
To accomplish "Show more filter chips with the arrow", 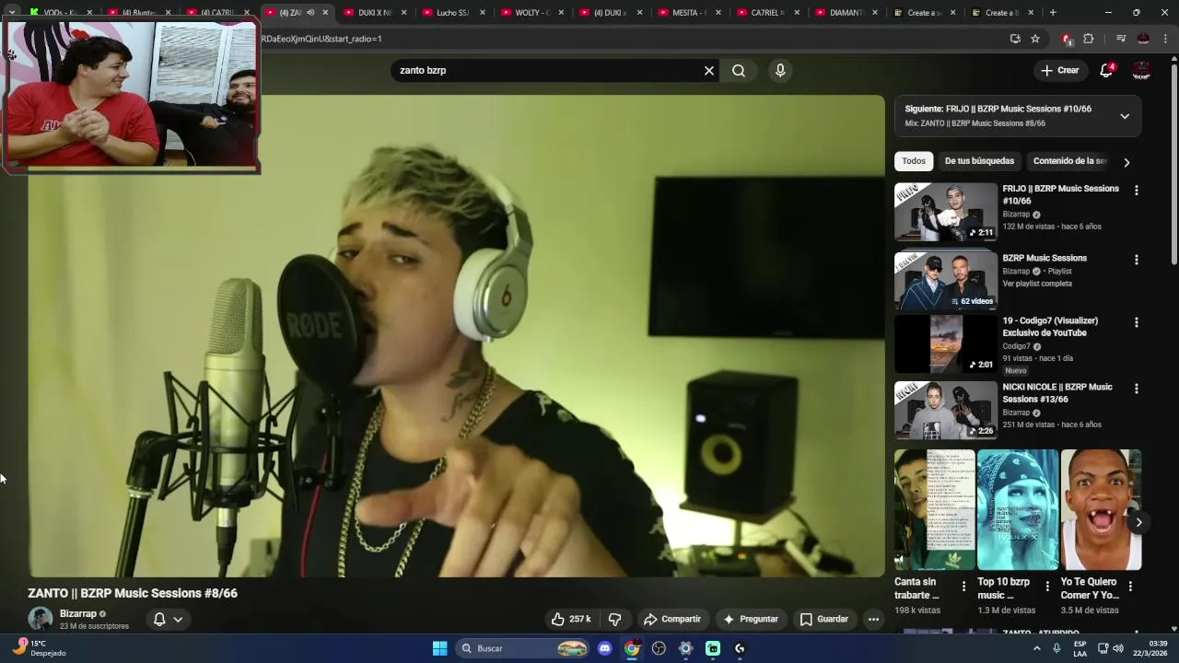I will 1126,162.
